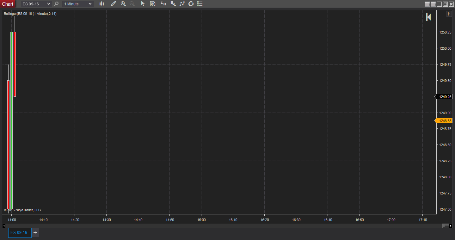Viewport: 455px width, 240px height.
Task: Click the 1250.00 price axis label
Action: (x=445, y=48)
